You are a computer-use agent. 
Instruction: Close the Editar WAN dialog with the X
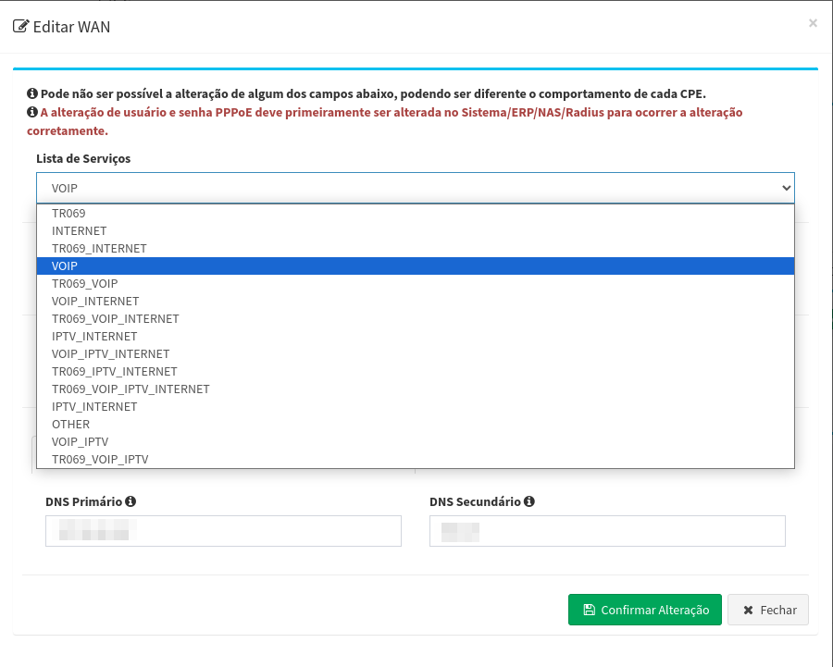point(813,23)
